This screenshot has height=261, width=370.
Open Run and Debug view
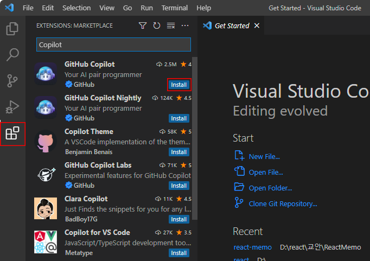pyautogui.click(x=12, y=107)
